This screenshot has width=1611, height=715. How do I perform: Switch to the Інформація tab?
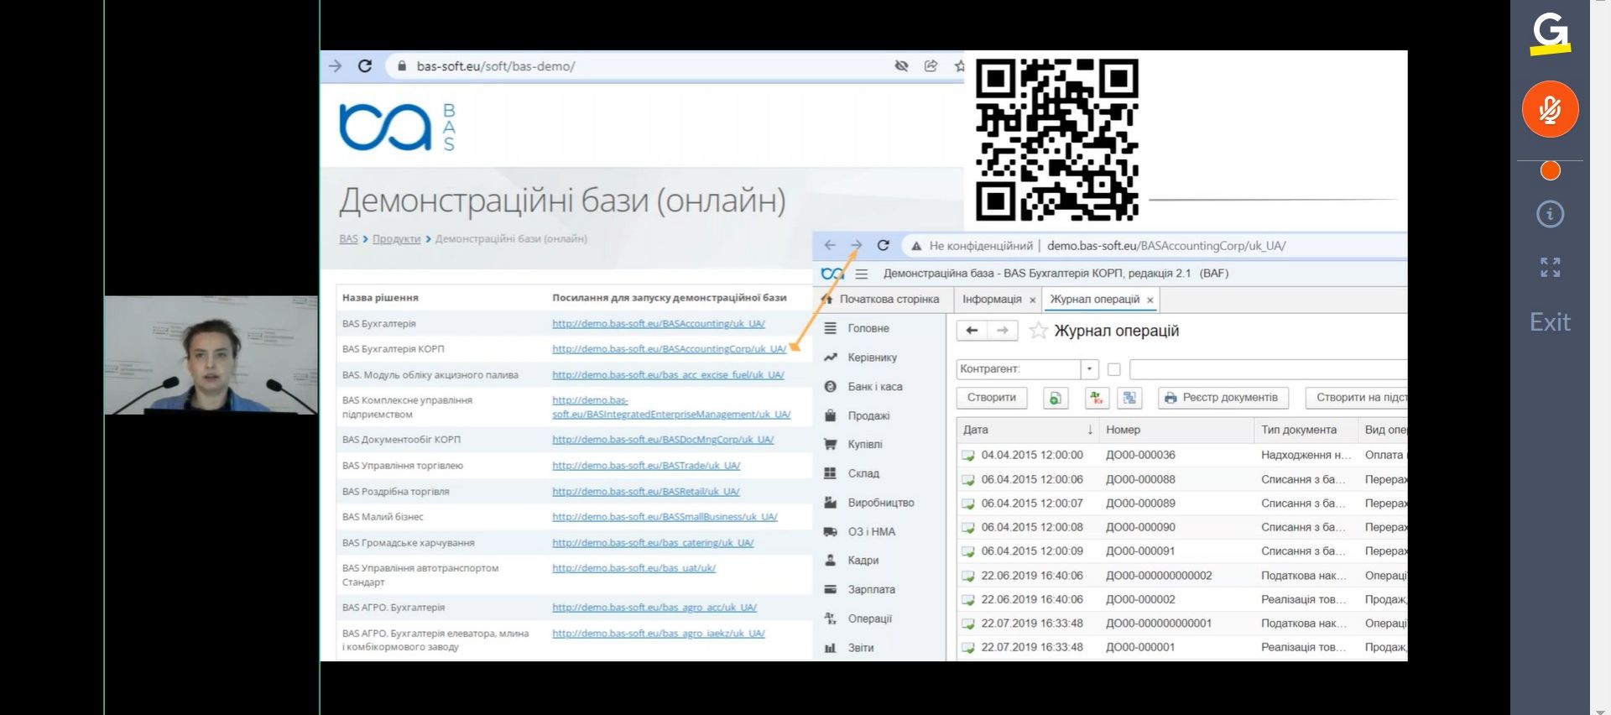coord(992,300)
